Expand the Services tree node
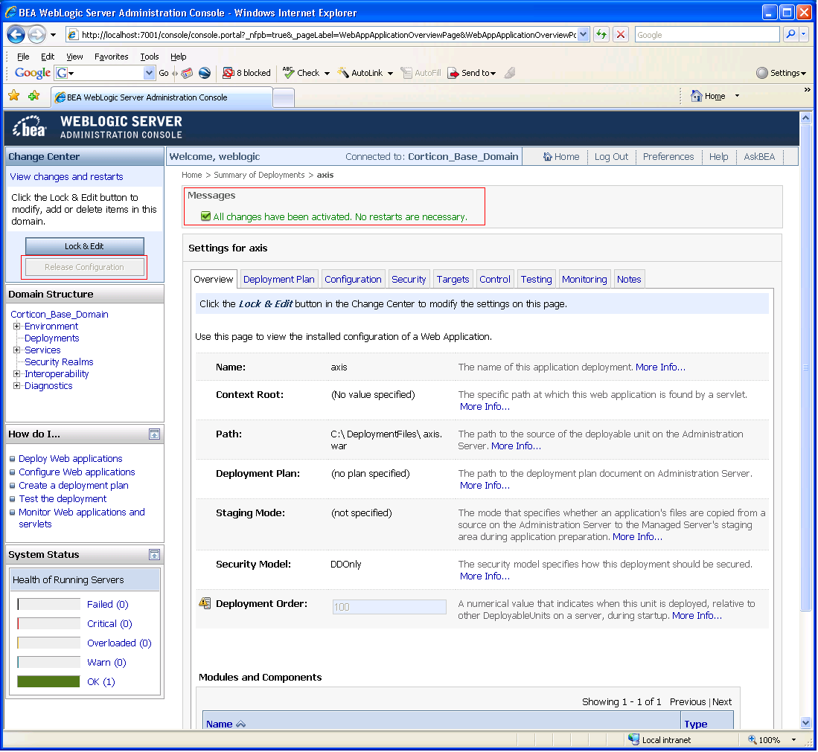Screen dimensions: 818x752 point(16,350)
